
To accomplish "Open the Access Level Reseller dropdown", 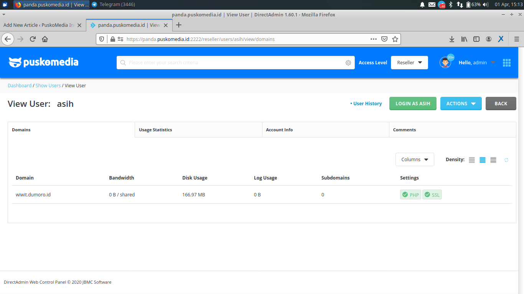I will click(x=409, y=62).
